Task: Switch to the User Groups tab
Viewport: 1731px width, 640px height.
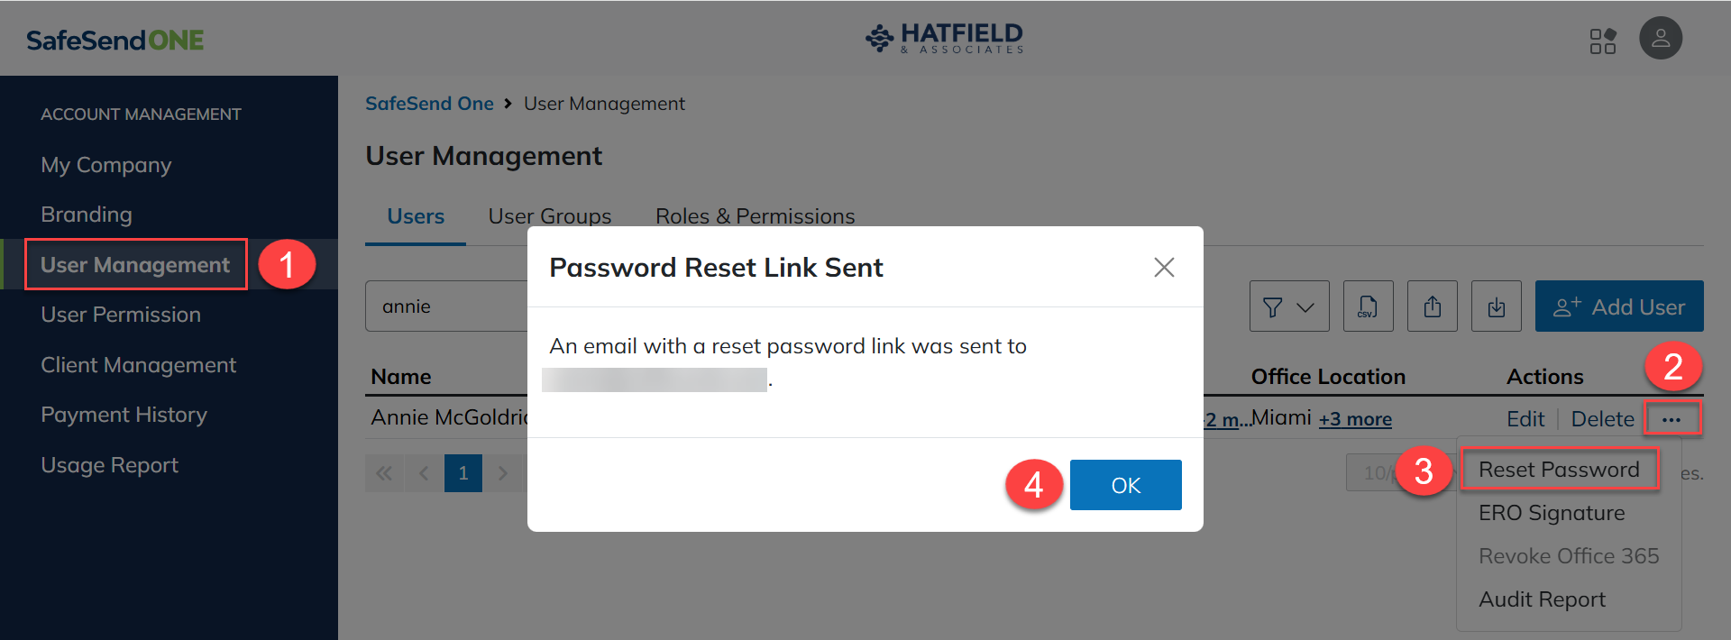Action: point(549,216)
